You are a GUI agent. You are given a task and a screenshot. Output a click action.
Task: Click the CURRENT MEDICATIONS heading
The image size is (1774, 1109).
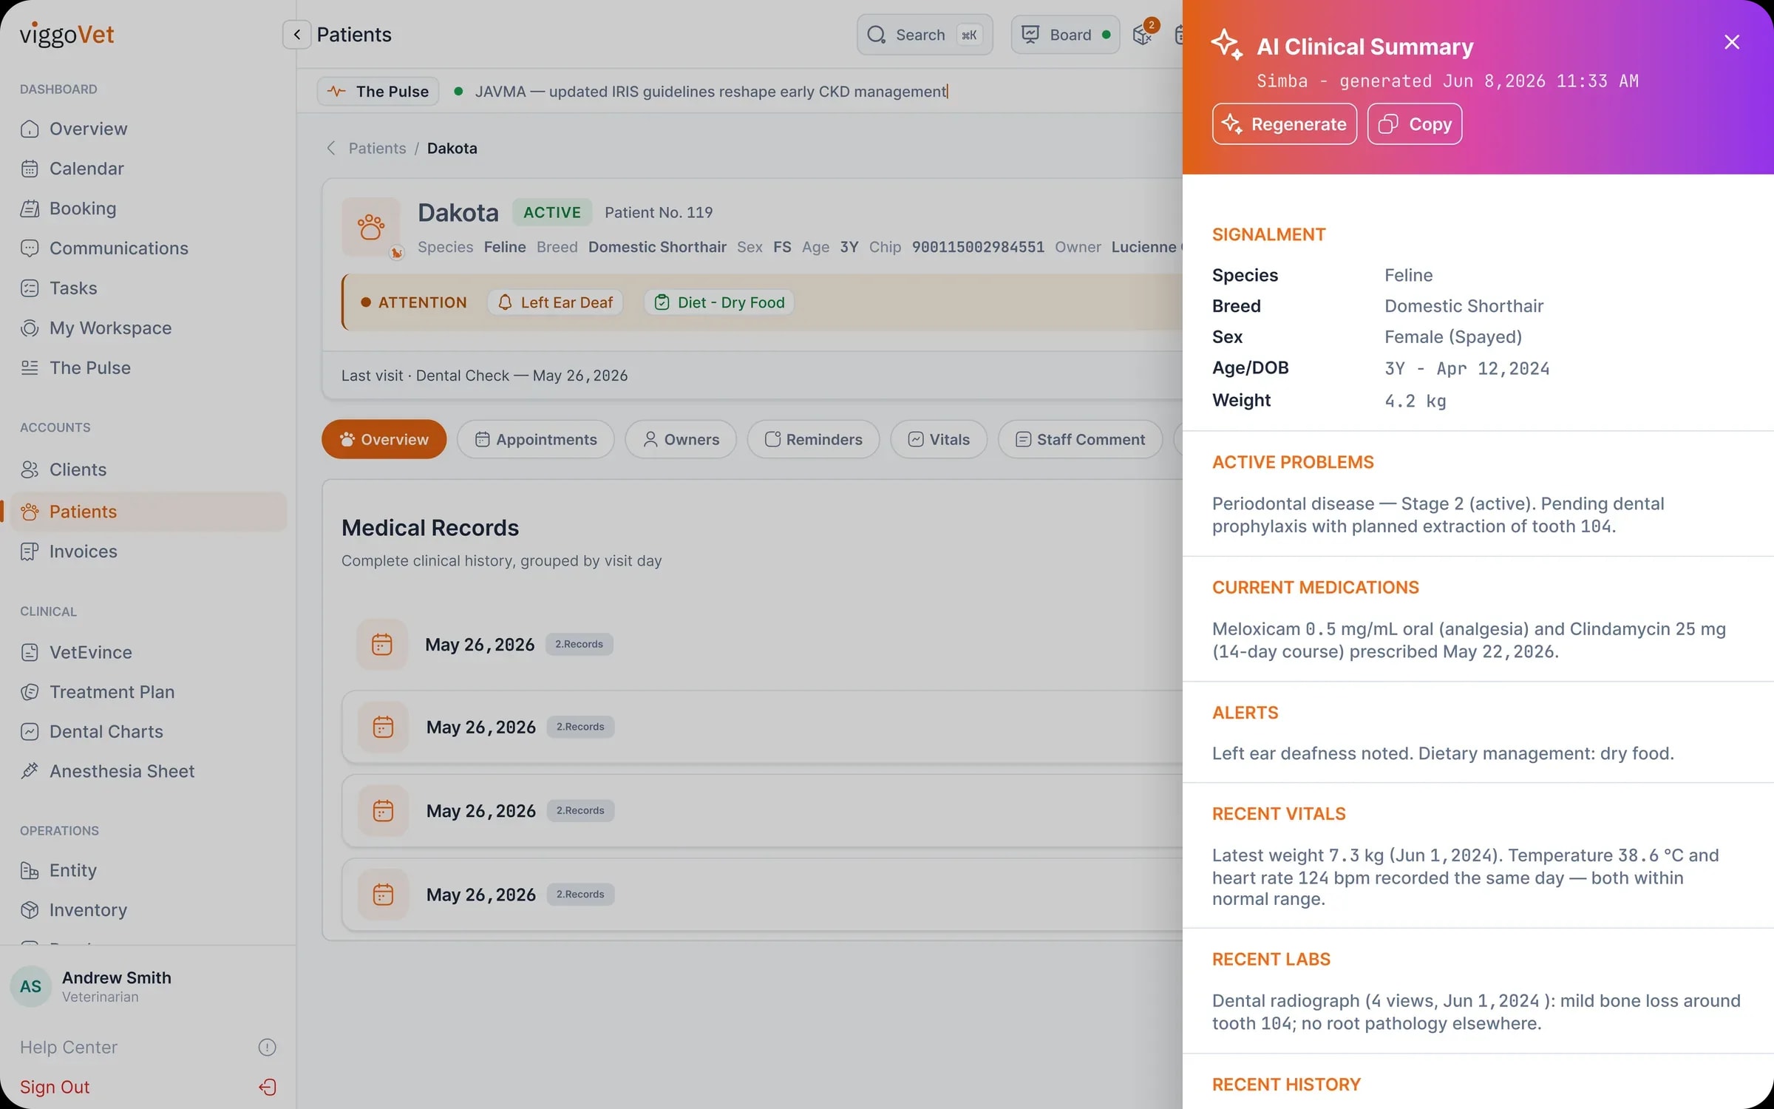pyautogui.click(x=1316, y=588)
